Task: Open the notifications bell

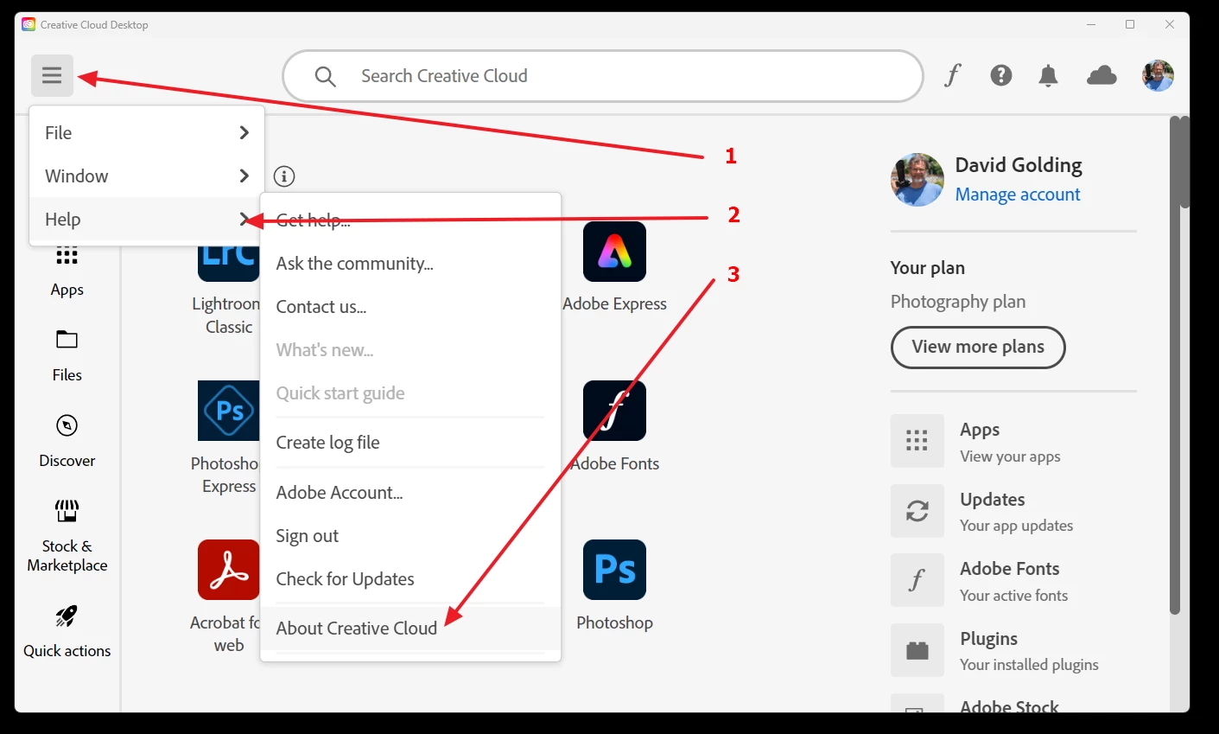Action: [x=1048, y=76]
